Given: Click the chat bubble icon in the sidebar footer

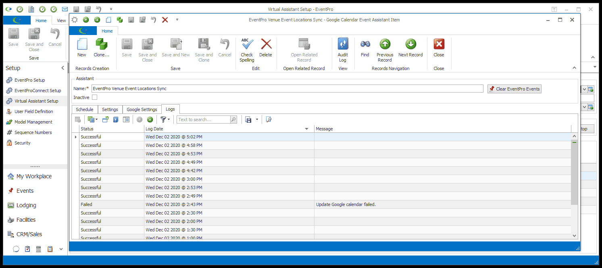Looking at the screenshot, I should [16, 249].
